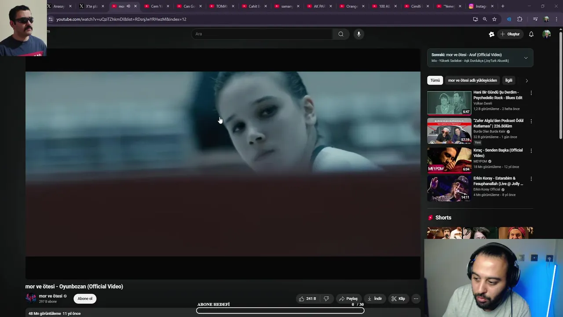Dislike the video with thumbs-down icon

point(326,299)
